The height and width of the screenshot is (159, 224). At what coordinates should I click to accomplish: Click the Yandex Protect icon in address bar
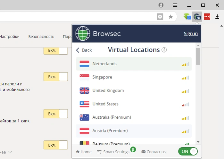click(x=160, y=17)
